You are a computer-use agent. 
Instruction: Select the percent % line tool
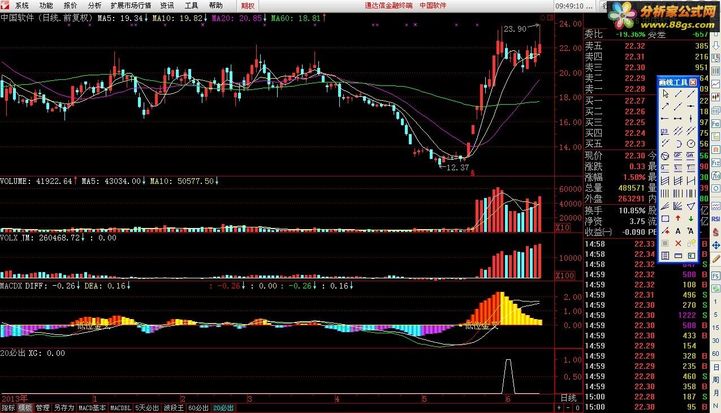coord(678,167)
